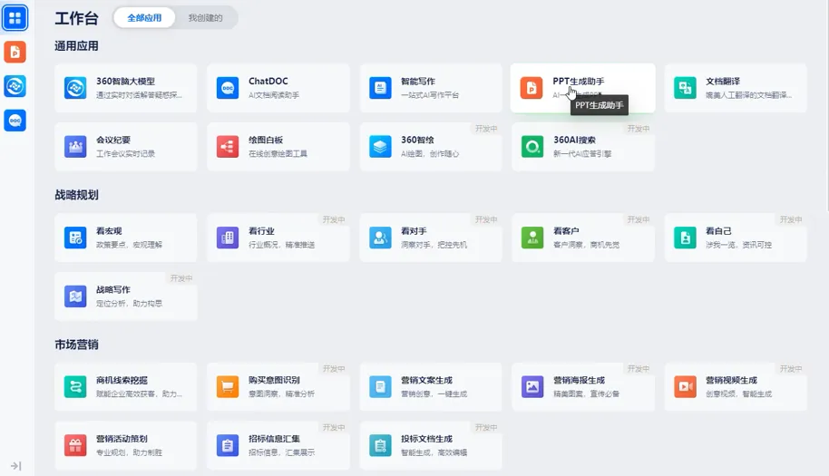Switch to the 全部应用 tab
This screenshot has width=829, height=476.
[144, 18]
